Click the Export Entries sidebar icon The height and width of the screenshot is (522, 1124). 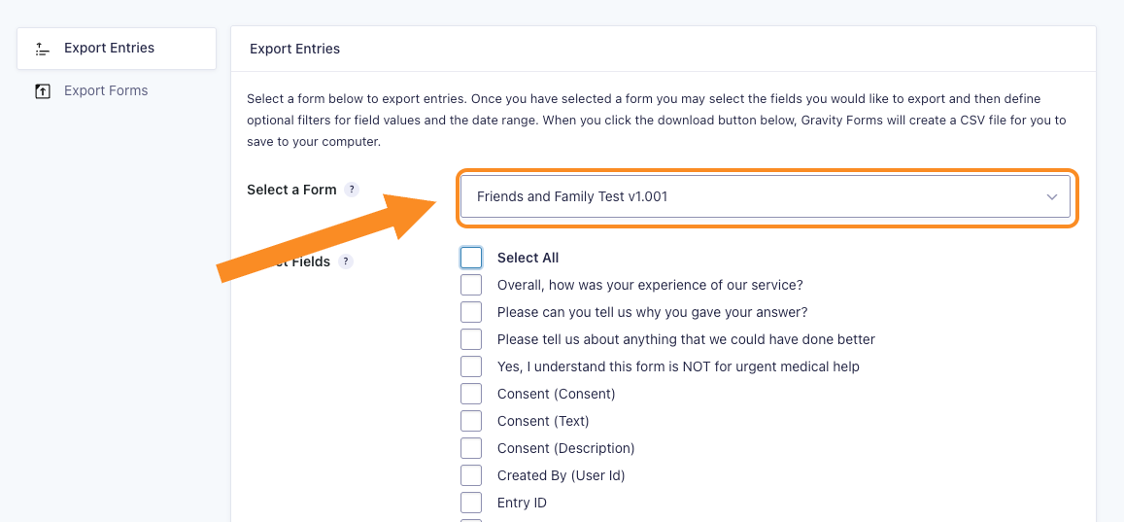[x=43, y=49]
